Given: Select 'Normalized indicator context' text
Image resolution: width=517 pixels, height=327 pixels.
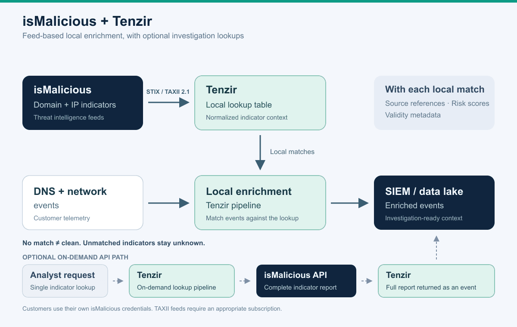Looking at the screenshot, I should (246, 117).
